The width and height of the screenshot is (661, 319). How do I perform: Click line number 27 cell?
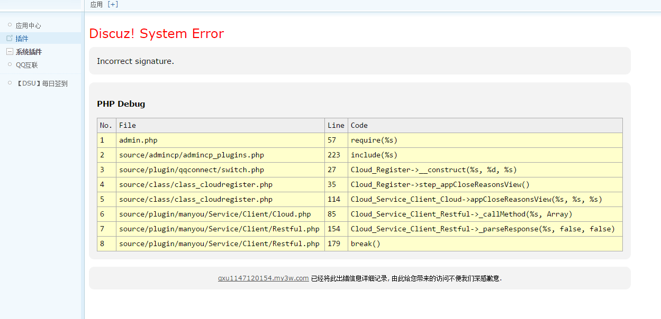click(x=336, y=170)
